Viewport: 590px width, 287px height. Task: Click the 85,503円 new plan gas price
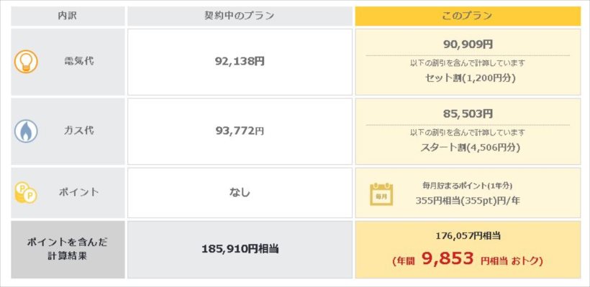tap(468, 113)
